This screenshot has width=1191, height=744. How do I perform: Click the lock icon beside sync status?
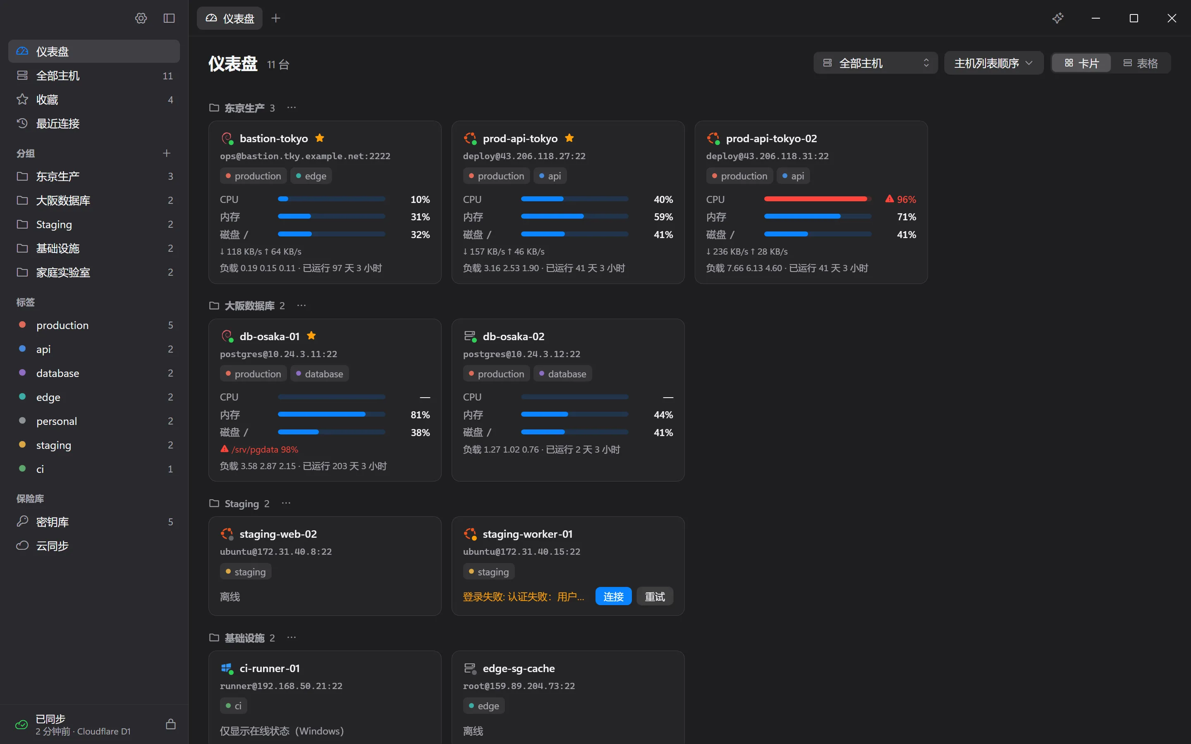171,724
